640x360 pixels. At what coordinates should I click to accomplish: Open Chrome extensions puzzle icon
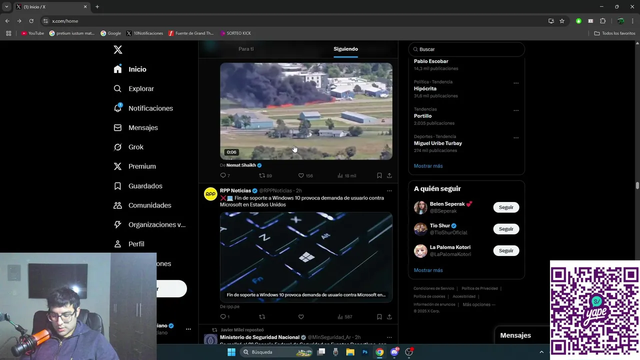(x=602, y=21)
